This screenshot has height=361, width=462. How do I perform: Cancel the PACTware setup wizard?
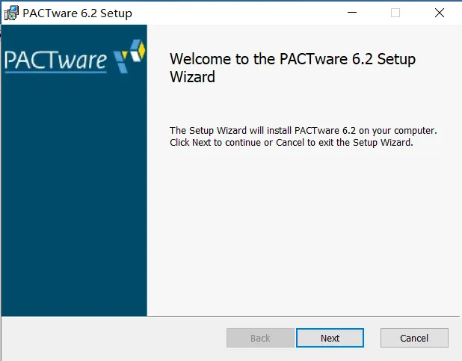pos(414,338)
